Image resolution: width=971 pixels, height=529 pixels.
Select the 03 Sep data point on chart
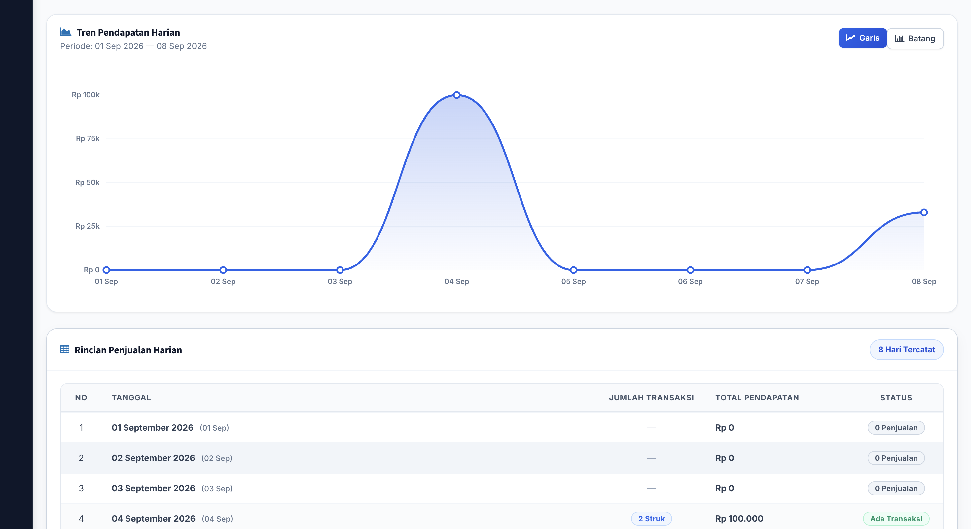[340, 270]
